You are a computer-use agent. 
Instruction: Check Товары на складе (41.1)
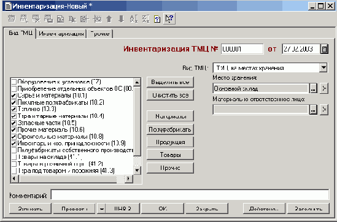pos(14,157)
